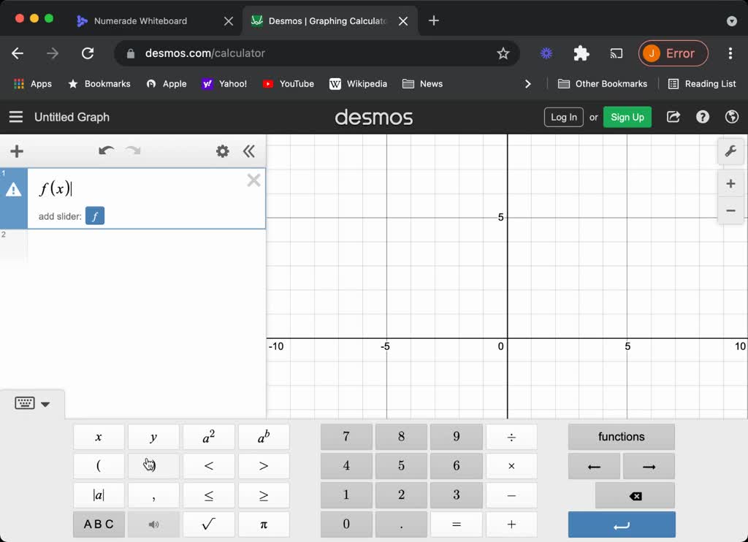The width and height of the screenshot is (748, 542).
Task: Open the functions keypad menu
Action: tap(621, 437)
